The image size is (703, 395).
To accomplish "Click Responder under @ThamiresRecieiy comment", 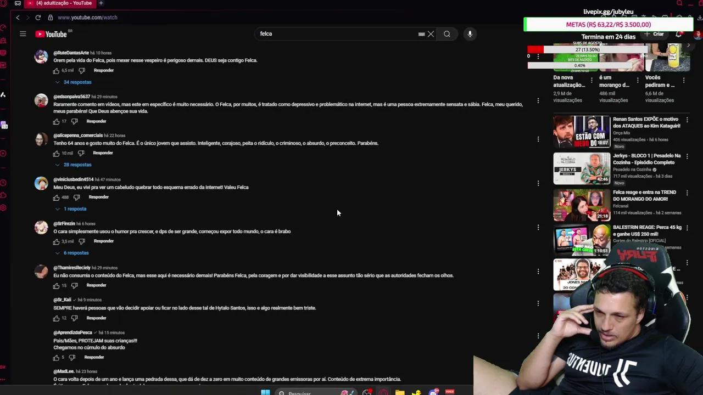I will point(96,285).
